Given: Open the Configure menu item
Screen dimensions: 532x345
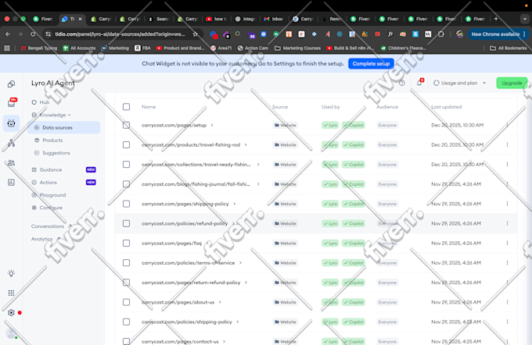Looking at the screenshot, I should [x=51, y=208].
